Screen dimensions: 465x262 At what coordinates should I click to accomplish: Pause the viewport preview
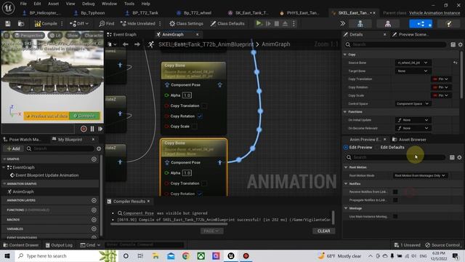tap(92, 129)
